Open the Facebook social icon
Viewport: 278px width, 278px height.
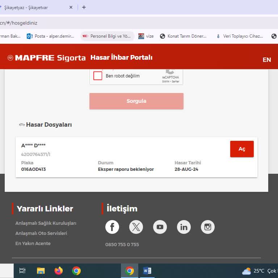[x=112, y=227]
